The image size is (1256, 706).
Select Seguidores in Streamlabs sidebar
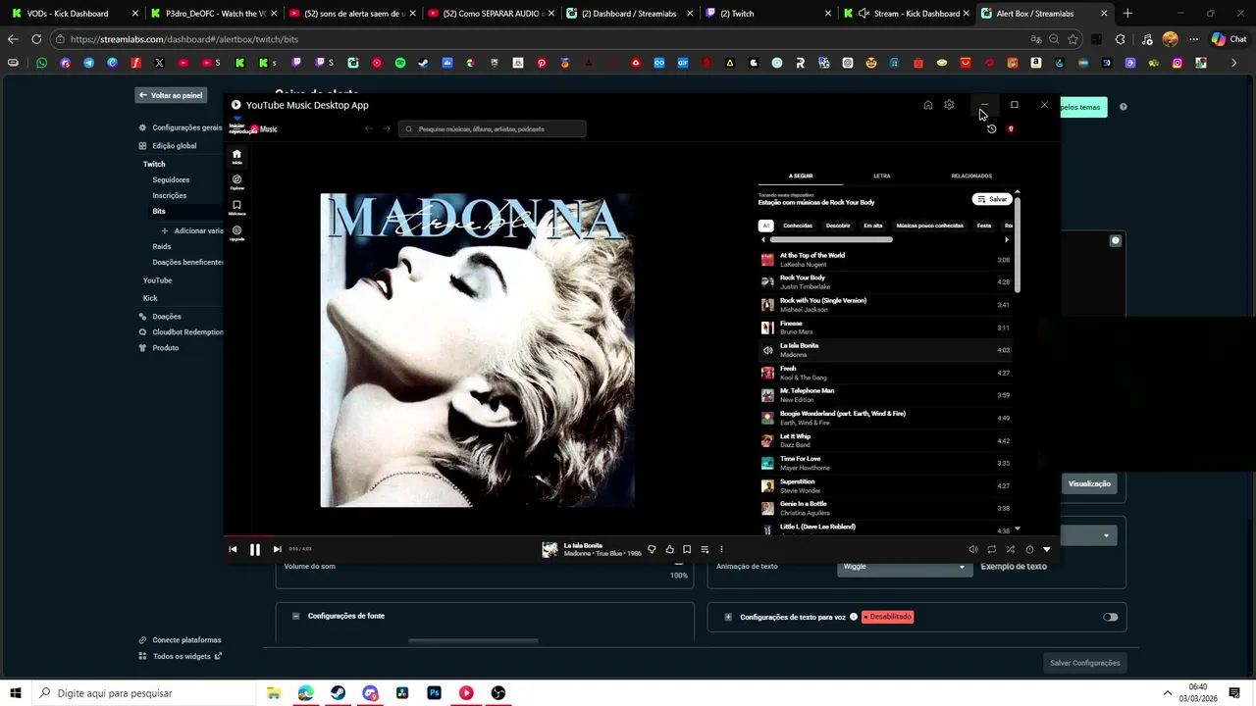171,179
